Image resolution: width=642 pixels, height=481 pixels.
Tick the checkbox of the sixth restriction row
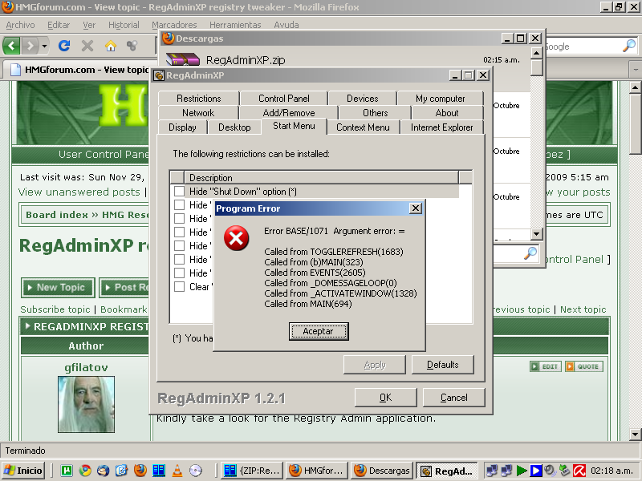click(x=179, y=259)
